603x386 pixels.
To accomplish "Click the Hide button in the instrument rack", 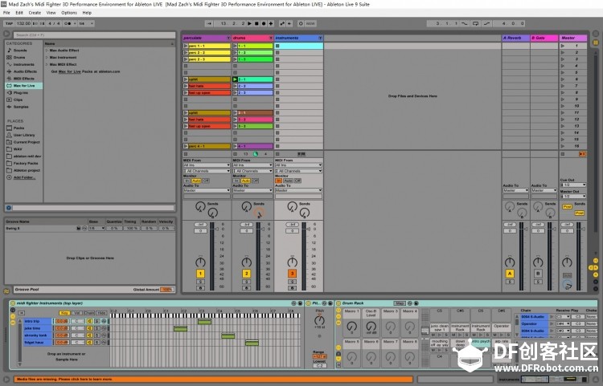I will point(101,313).
